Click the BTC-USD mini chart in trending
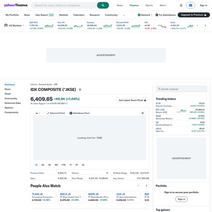Image resolution: width=212 pixels, height=212 pixels. 182,111
